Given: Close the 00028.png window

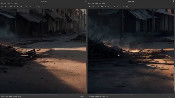Looking at the screenshot, I should [x=174, y=1].
